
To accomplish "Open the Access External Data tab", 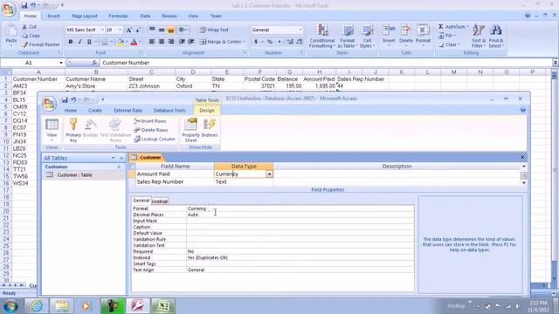I will tap(128, 111).
